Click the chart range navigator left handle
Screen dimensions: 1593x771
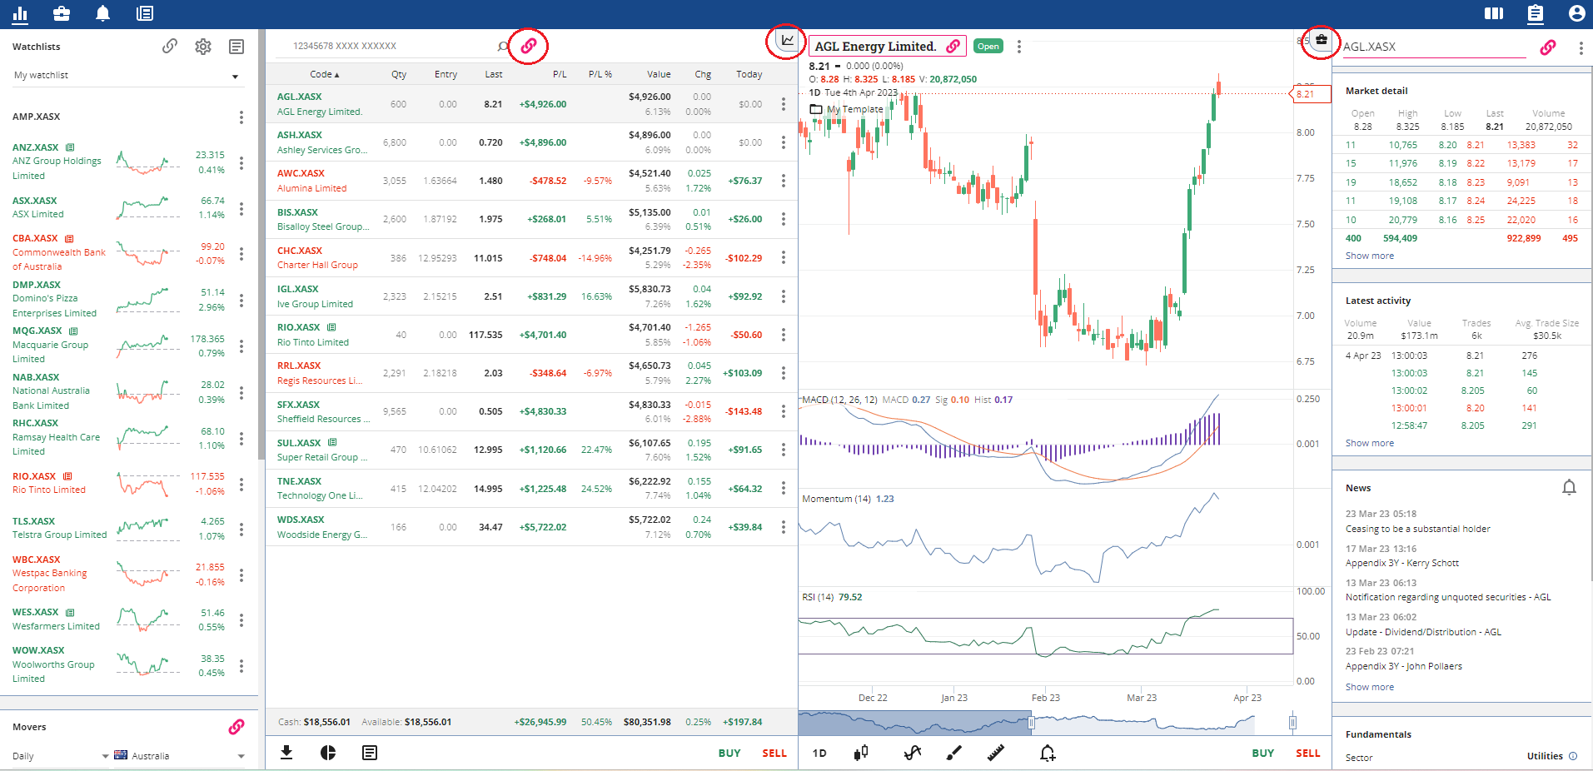[1031, 723]
